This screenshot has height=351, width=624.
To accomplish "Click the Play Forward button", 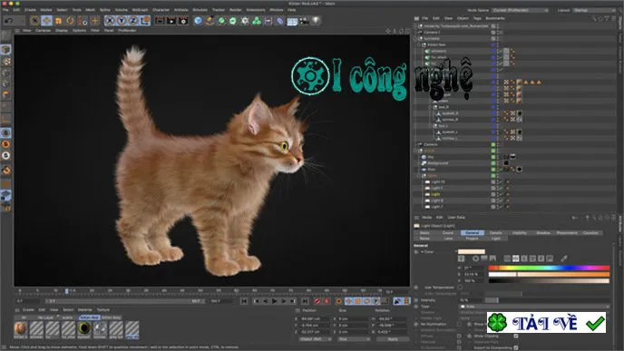I will (x=275, y=301).
